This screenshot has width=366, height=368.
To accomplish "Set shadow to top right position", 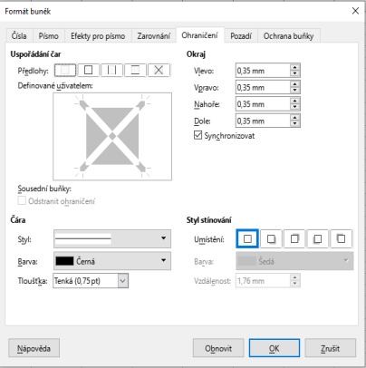I will click(x=294, y=238).
